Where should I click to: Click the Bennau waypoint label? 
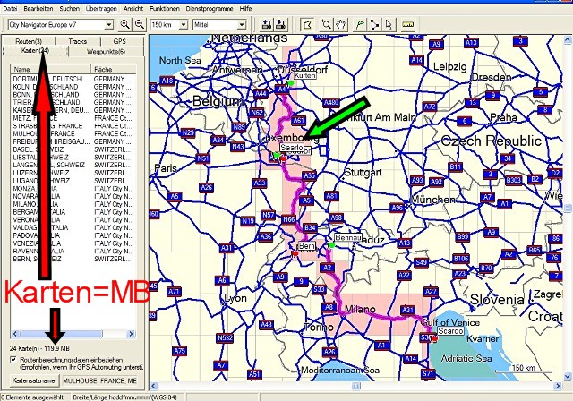pos(348,237)
